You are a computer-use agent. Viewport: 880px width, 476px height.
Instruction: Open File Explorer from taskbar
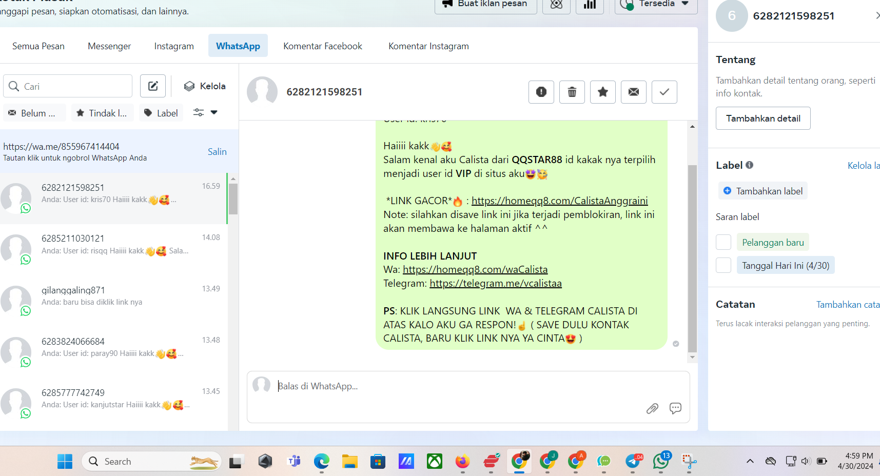pos(350,462)
